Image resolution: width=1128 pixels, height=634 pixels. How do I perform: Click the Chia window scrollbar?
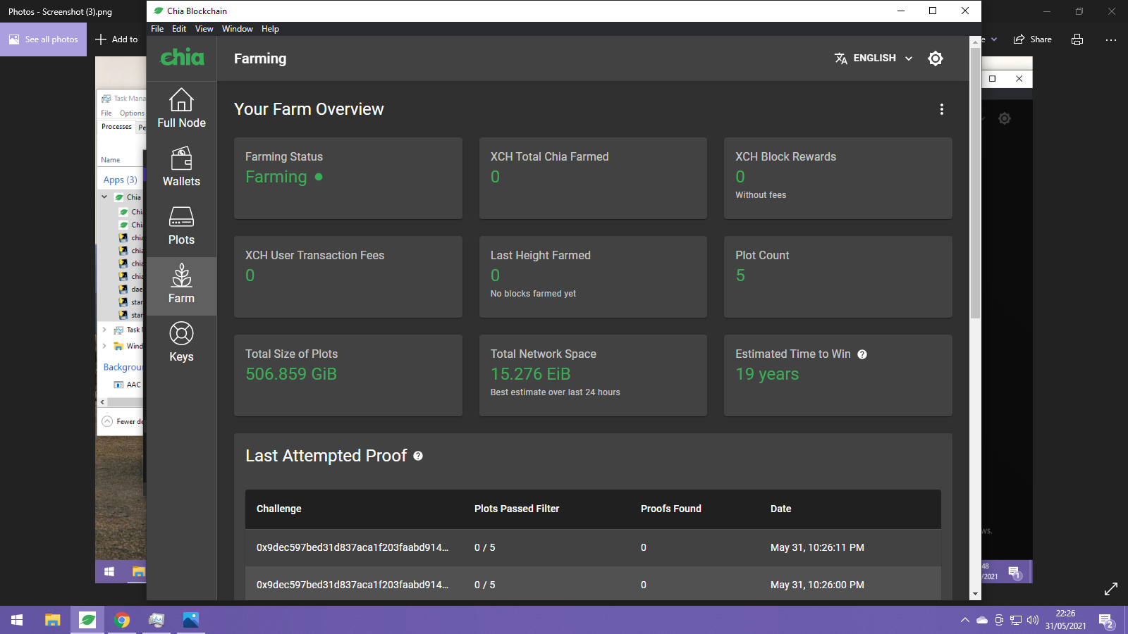[976, 183]
